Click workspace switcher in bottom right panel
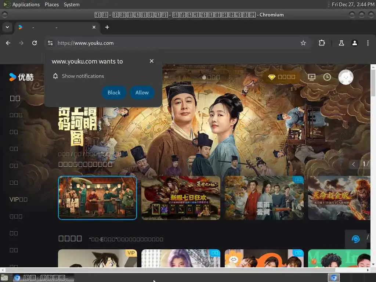The height and width of the screenshot is (282, 376). coord(333,278)
